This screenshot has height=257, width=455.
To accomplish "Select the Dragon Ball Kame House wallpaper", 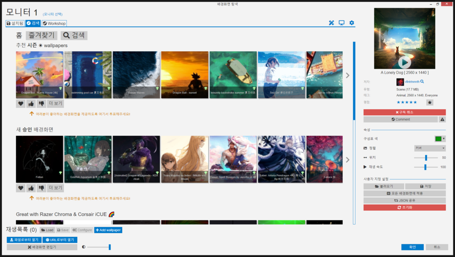I will click(x=40, y=75).
